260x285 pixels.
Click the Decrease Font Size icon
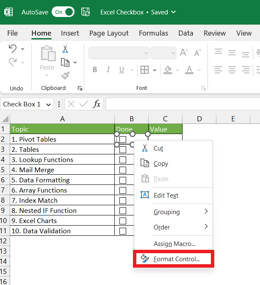[x=198, y=53]
